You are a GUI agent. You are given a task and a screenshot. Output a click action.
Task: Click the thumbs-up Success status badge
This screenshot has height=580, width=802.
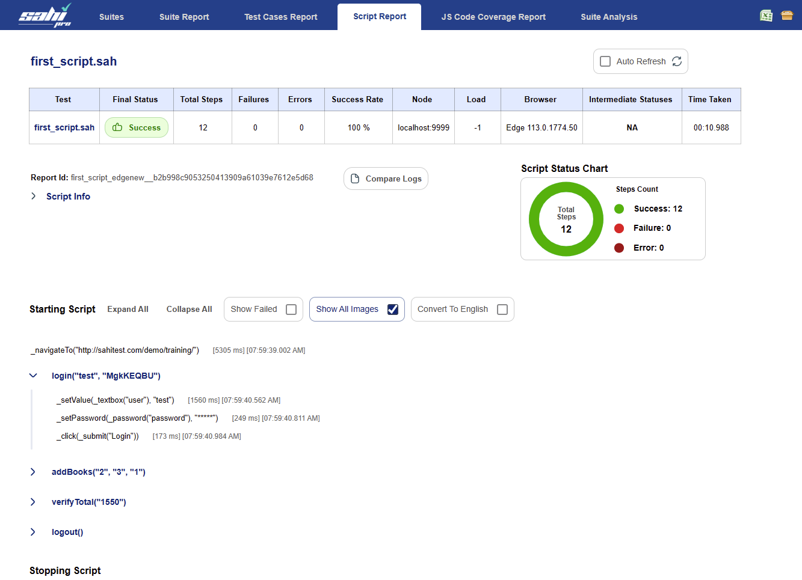coord(137,127)
